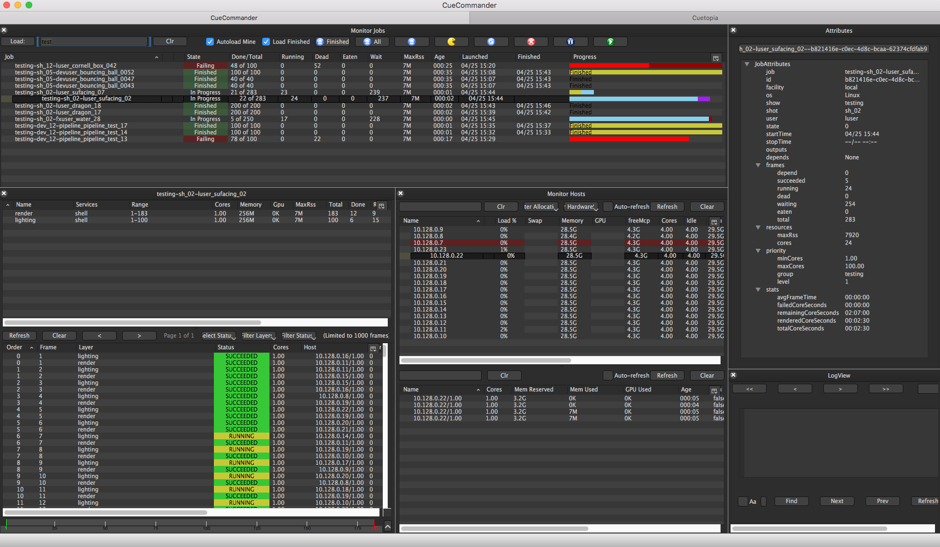940x547 pixels.
Task: Click the All unmonitor icon button
Action: (x=372, y=42)
